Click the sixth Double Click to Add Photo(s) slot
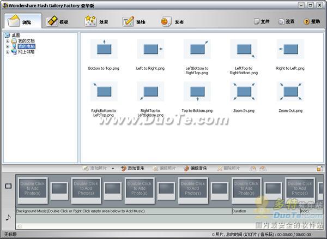Viewport: 327px width, 239px height. [x=300, y=190]
